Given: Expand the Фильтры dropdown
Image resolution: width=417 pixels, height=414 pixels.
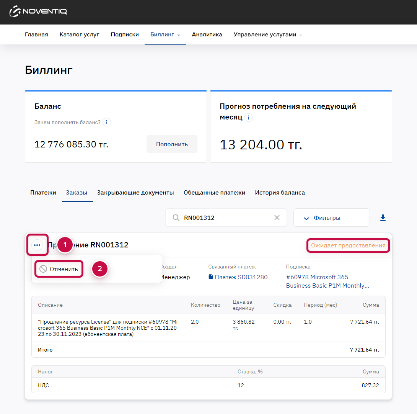Looking at the screenshot, I should tap(331, 218).
